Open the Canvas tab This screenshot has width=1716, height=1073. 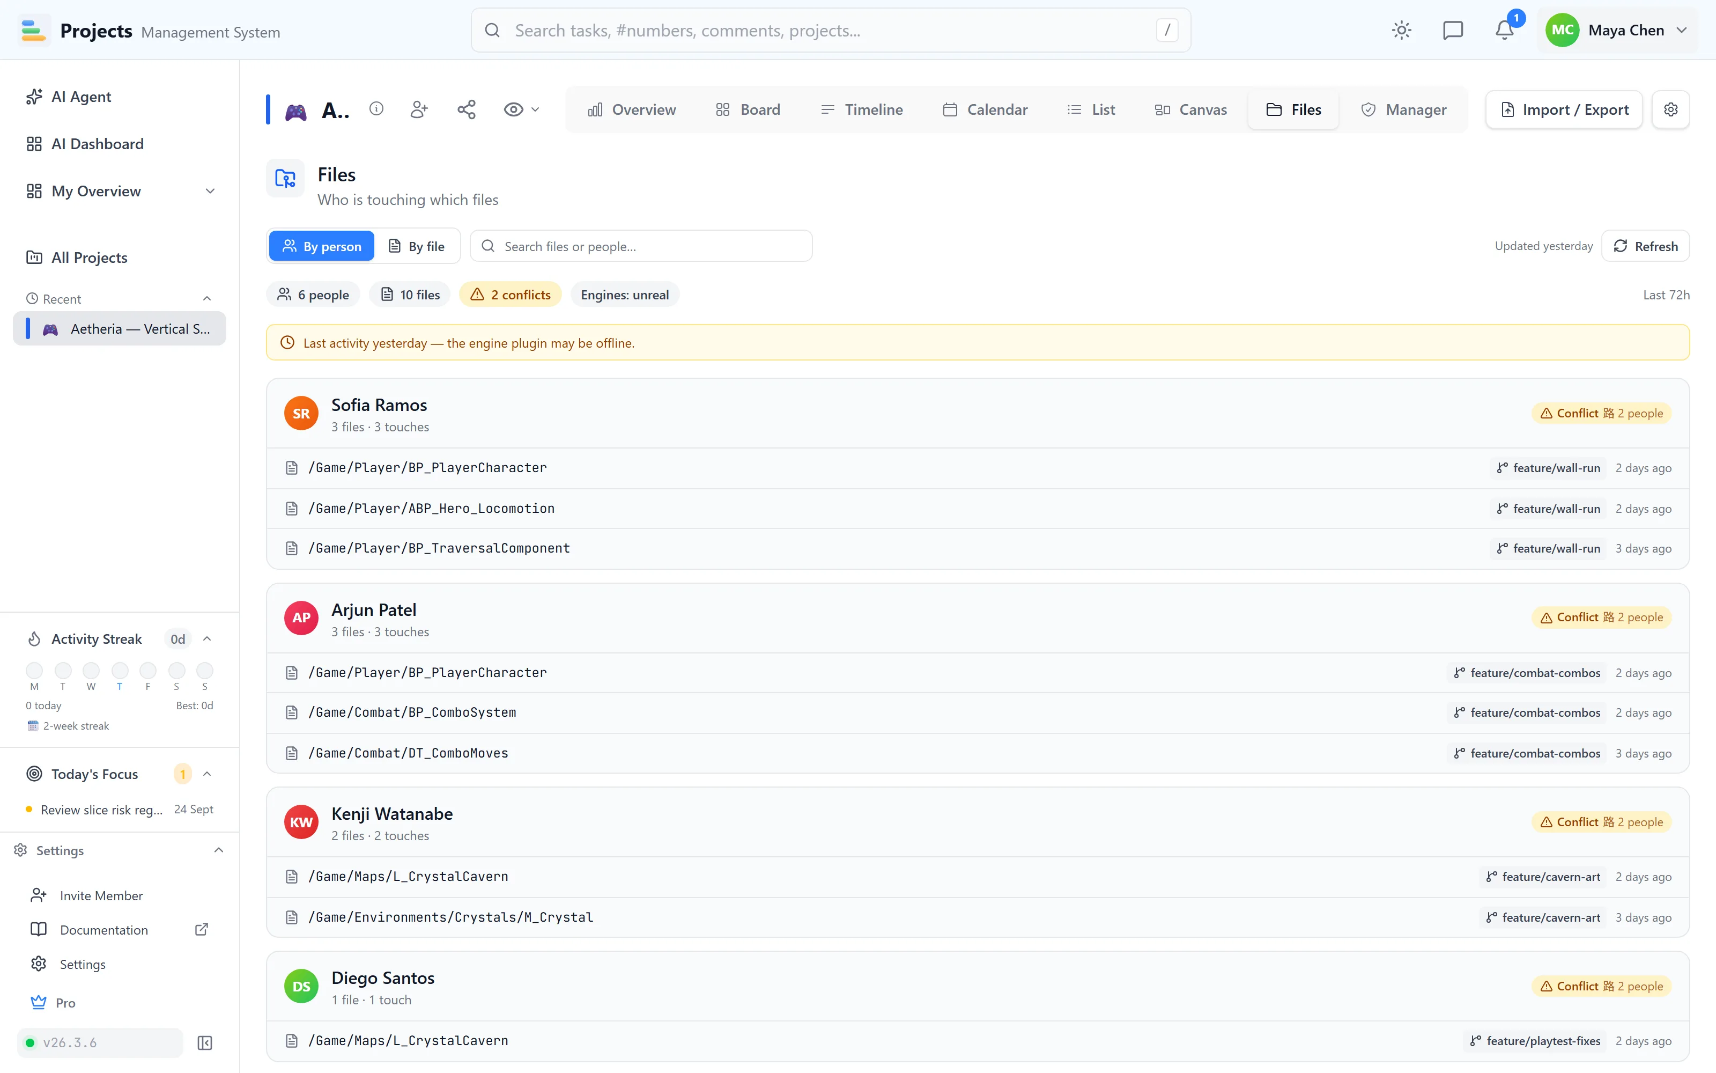click(x=1190, y=109)
